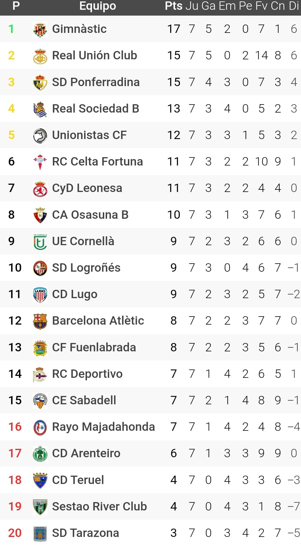This screenshot has height=545, width=301.
Task: Sort table by Pts column header
Action: [x=173, y=6]
